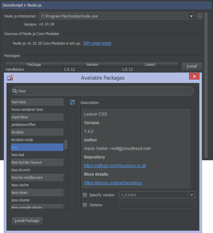Reload the available packages list
This screenshot has height=233, width=213.
point(72,102)
